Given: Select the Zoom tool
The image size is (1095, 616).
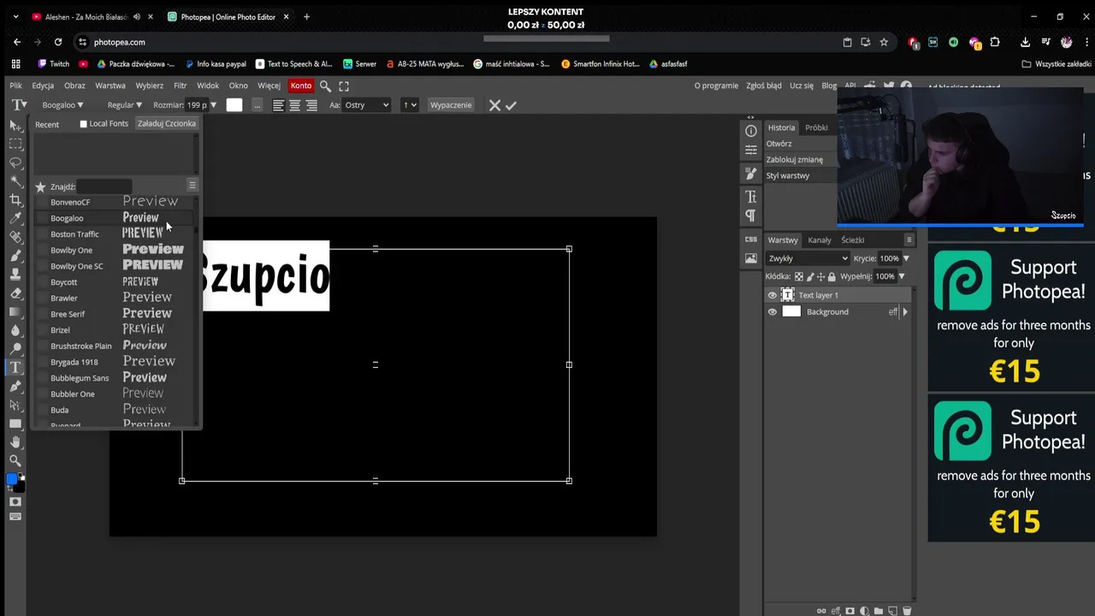Looking at the screenshot, I should [15, 461].
